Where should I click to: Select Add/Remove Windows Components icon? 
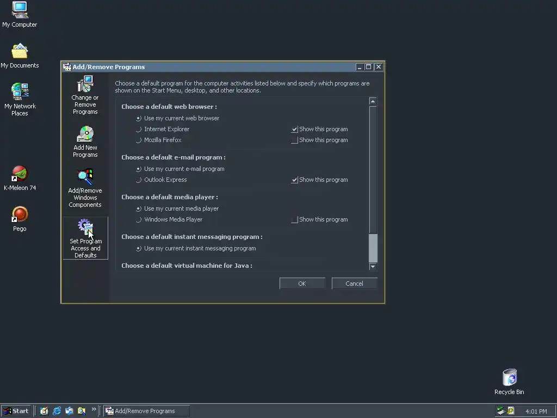(85, 188)
